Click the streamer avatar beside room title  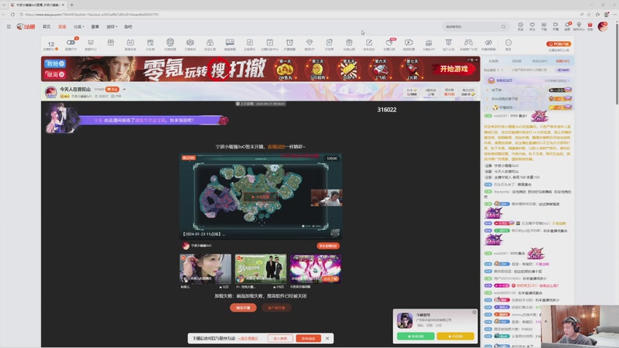coord(50,92)
